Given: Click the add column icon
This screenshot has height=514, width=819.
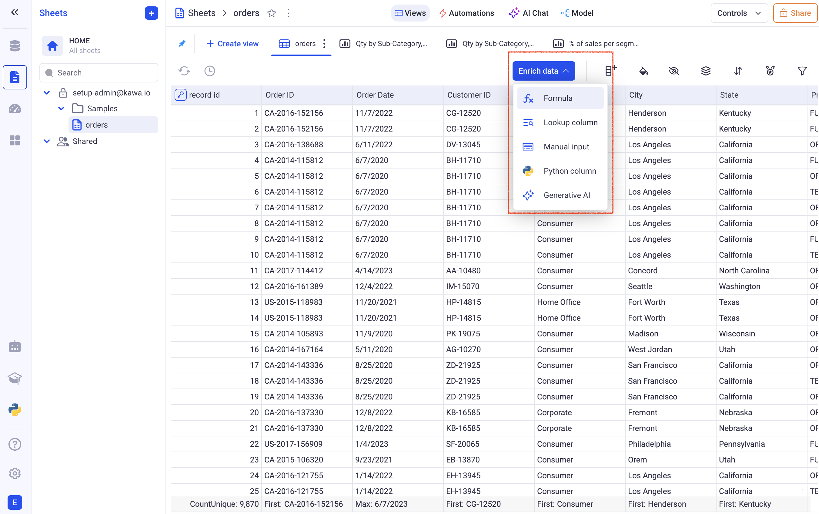Looking at the screenshot, I should [x=610, y=70].
